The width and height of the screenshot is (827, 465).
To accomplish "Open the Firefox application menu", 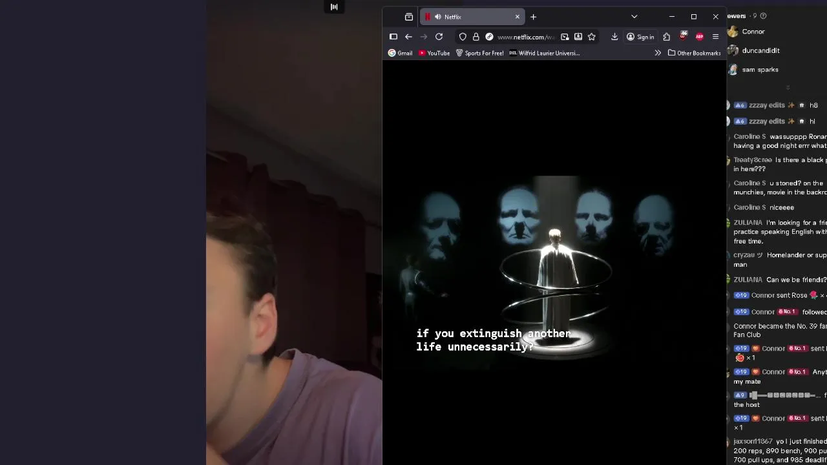I will coord(715,37).
